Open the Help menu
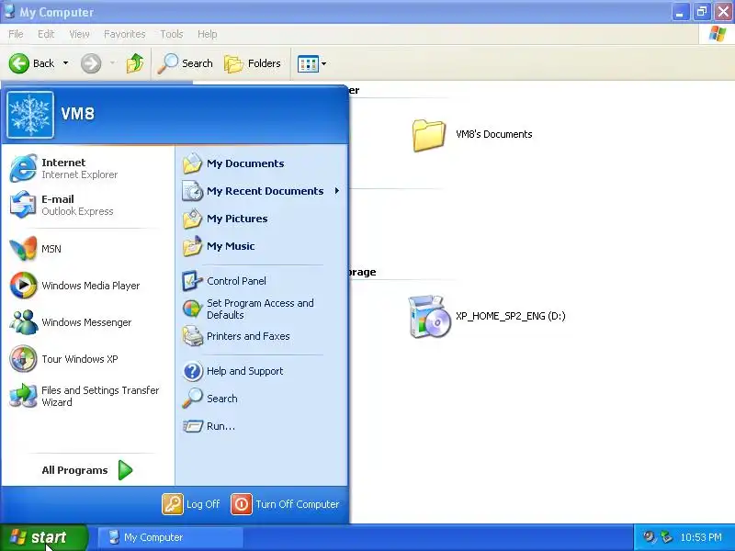 tap(208, 34)
